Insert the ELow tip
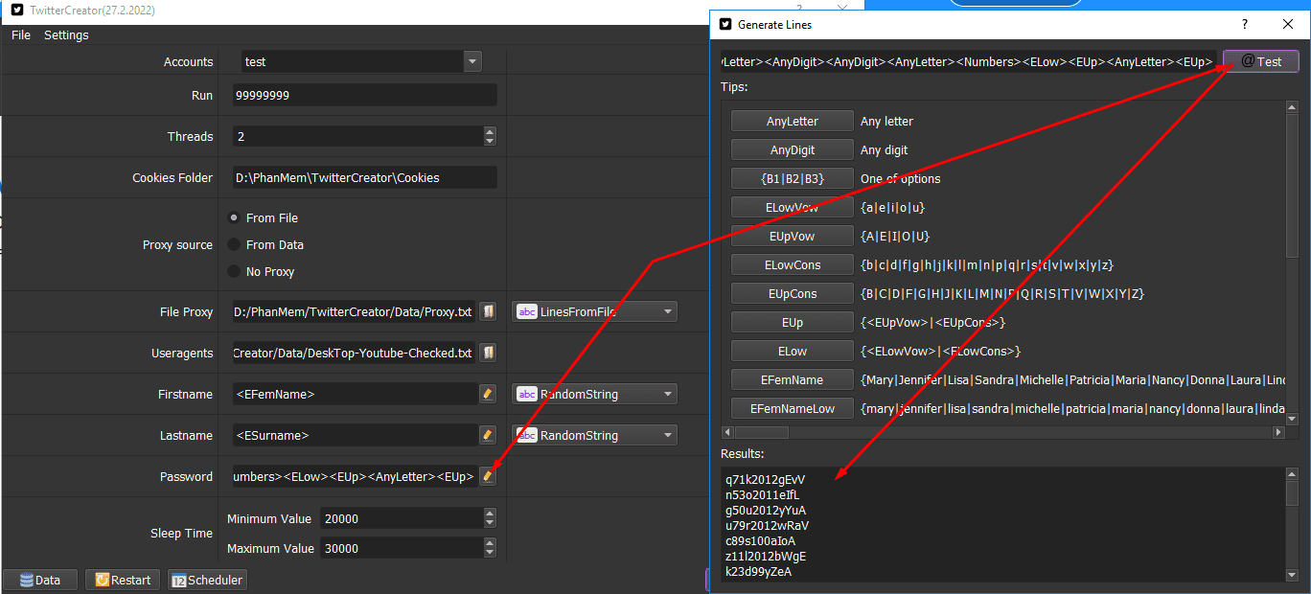The height and width of the screenshot is (594, 1311). (x=793, y=351)
